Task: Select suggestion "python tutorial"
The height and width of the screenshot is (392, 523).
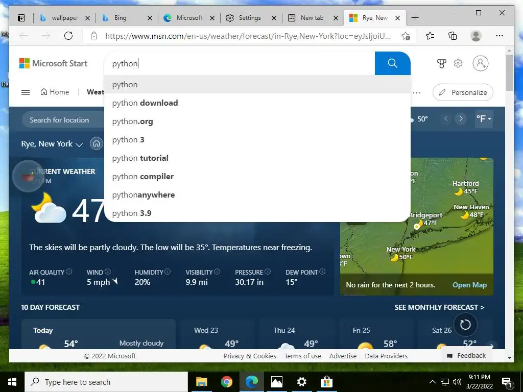Action: 257,158
